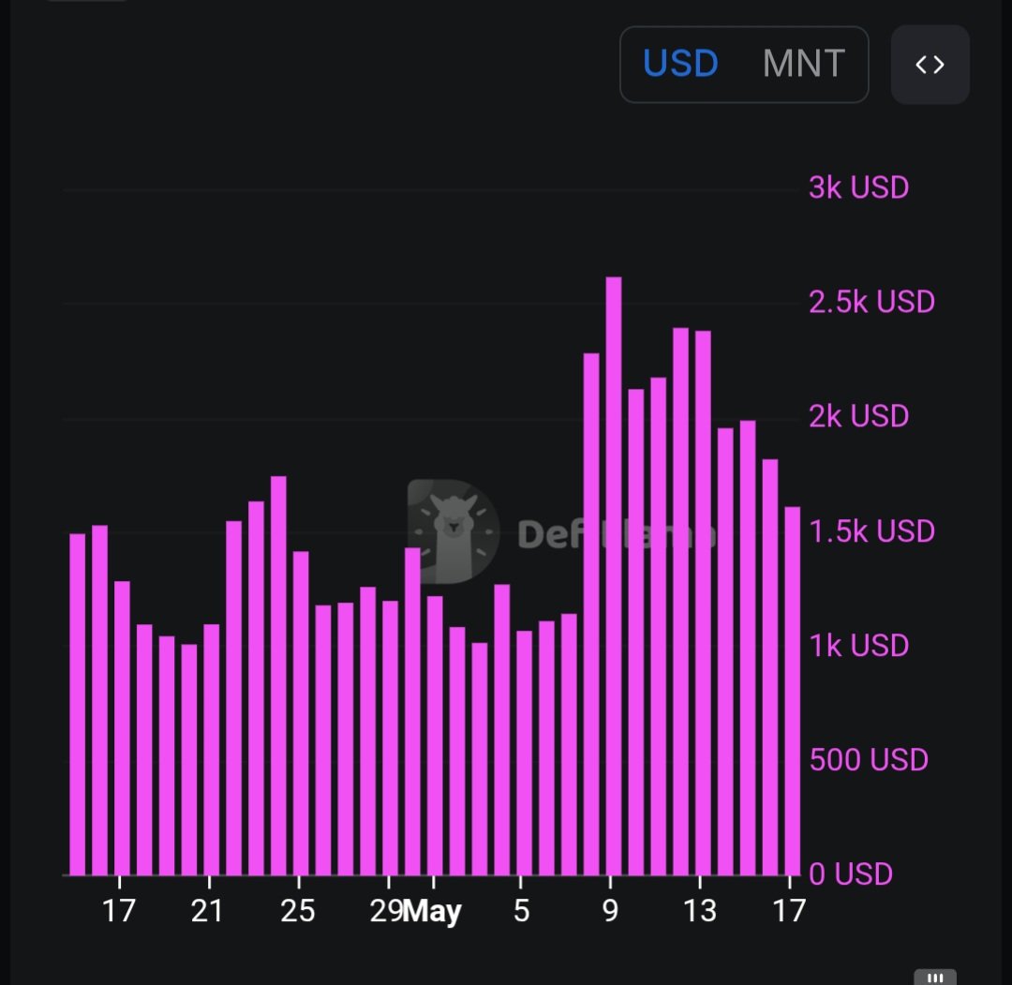Click the "3k USD" axis label

(858, 187)
